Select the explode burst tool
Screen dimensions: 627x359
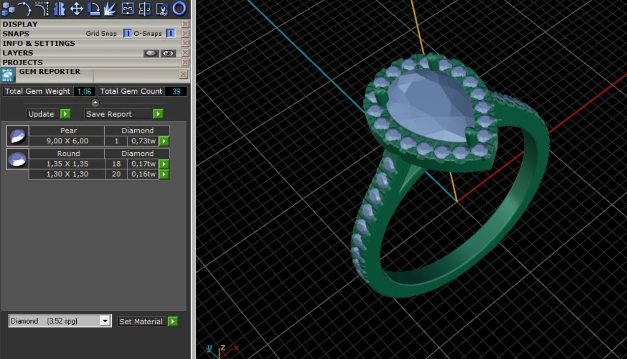click(x=110, y=9)
